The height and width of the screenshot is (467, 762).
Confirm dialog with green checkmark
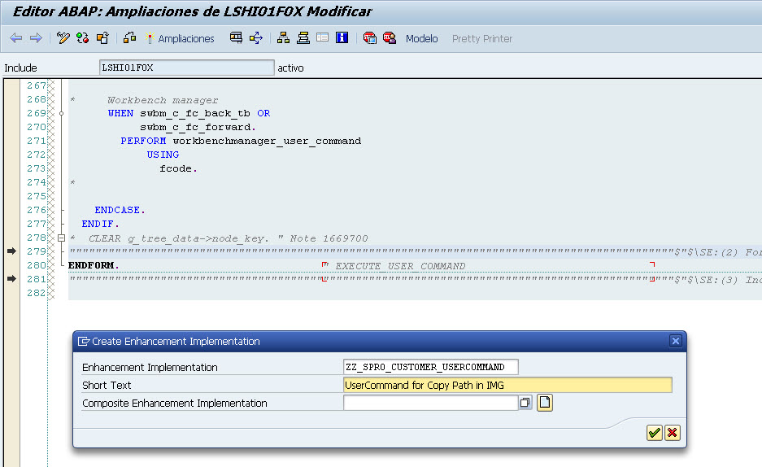pyautogui.click(x=654, y=433)
